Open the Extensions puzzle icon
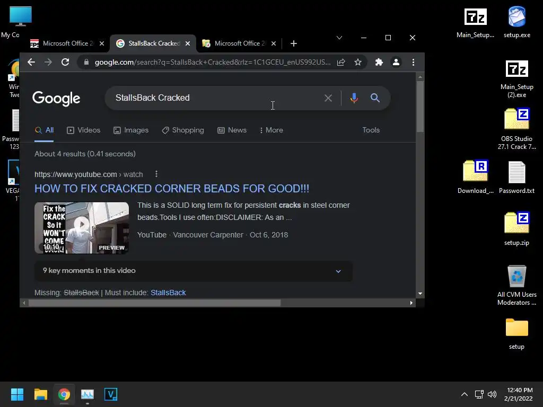543x407 pixels. point(379,63)
